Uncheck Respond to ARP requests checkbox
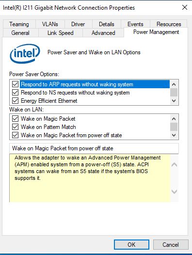This screenshot has height=255, width=192. (x=16, y=84)
